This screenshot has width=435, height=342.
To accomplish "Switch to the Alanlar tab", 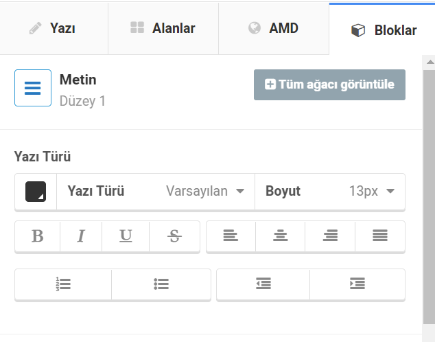I will [163, 28].
